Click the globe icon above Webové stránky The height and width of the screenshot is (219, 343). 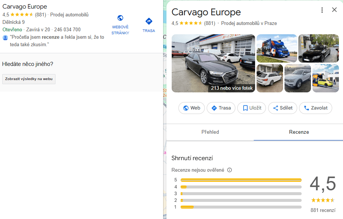click(x=120, y=18)
